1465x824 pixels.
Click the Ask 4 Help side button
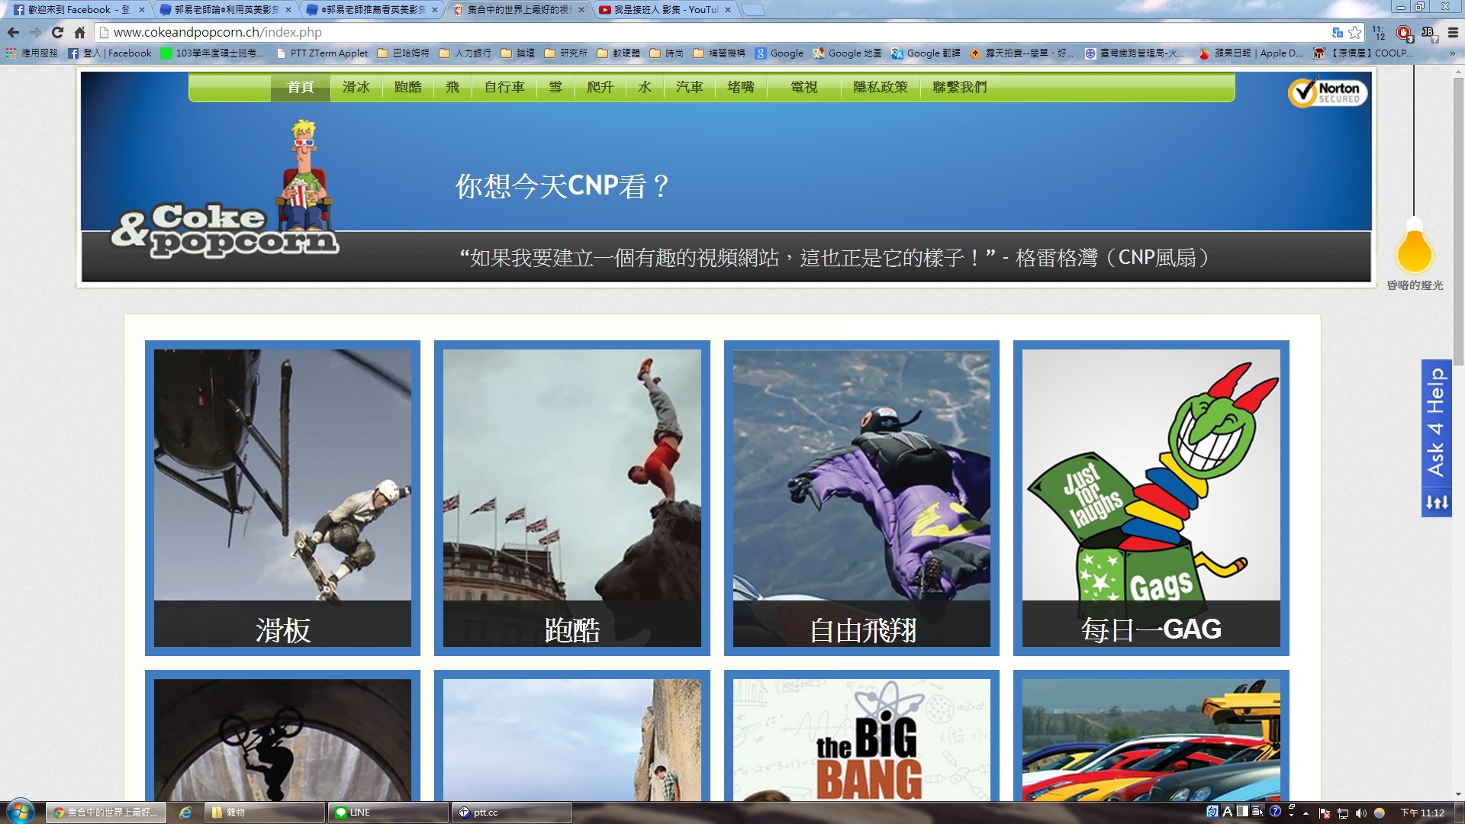click(1436, 423)
